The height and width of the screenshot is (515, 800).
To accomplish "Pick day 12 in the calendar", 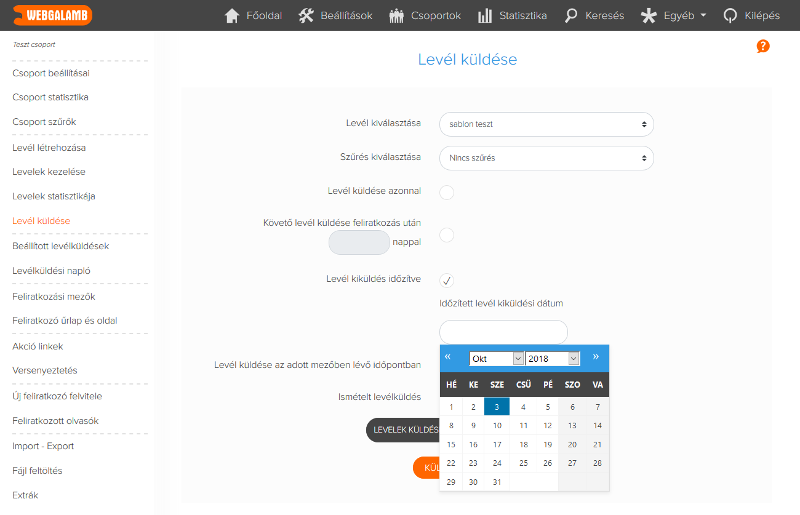I will [548, 426].
